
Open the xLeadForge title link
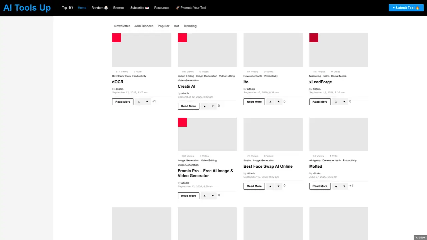point(321,82)
